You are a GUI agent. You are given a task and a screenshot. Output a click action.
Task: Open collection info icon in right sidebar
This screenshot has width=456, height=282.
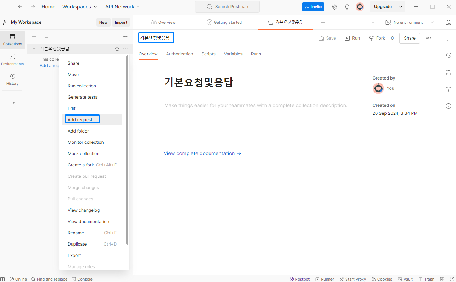click(449, 106)
